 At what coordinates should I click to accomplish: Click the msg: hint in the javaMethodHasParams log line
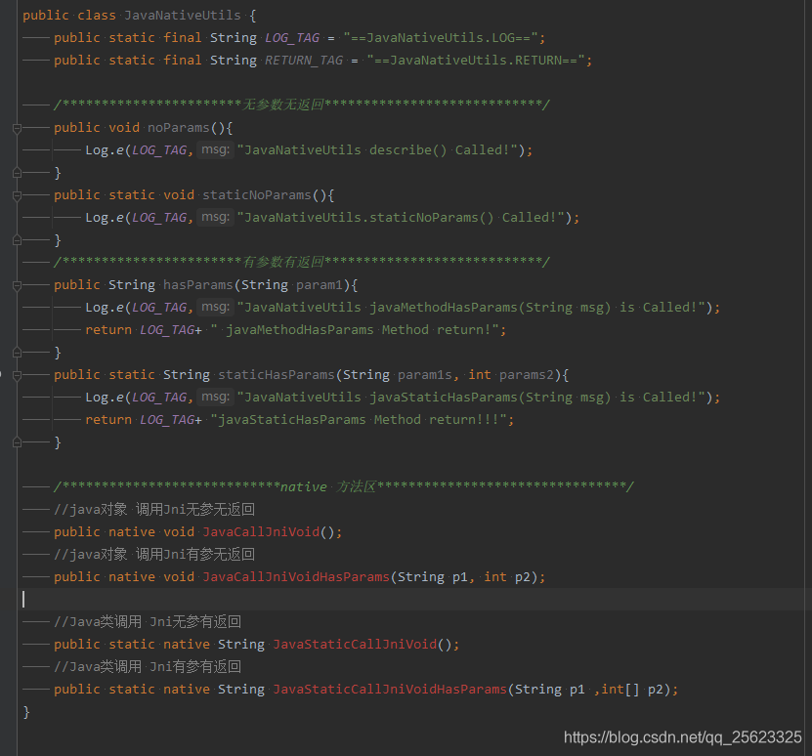click(x=215, y=307)
